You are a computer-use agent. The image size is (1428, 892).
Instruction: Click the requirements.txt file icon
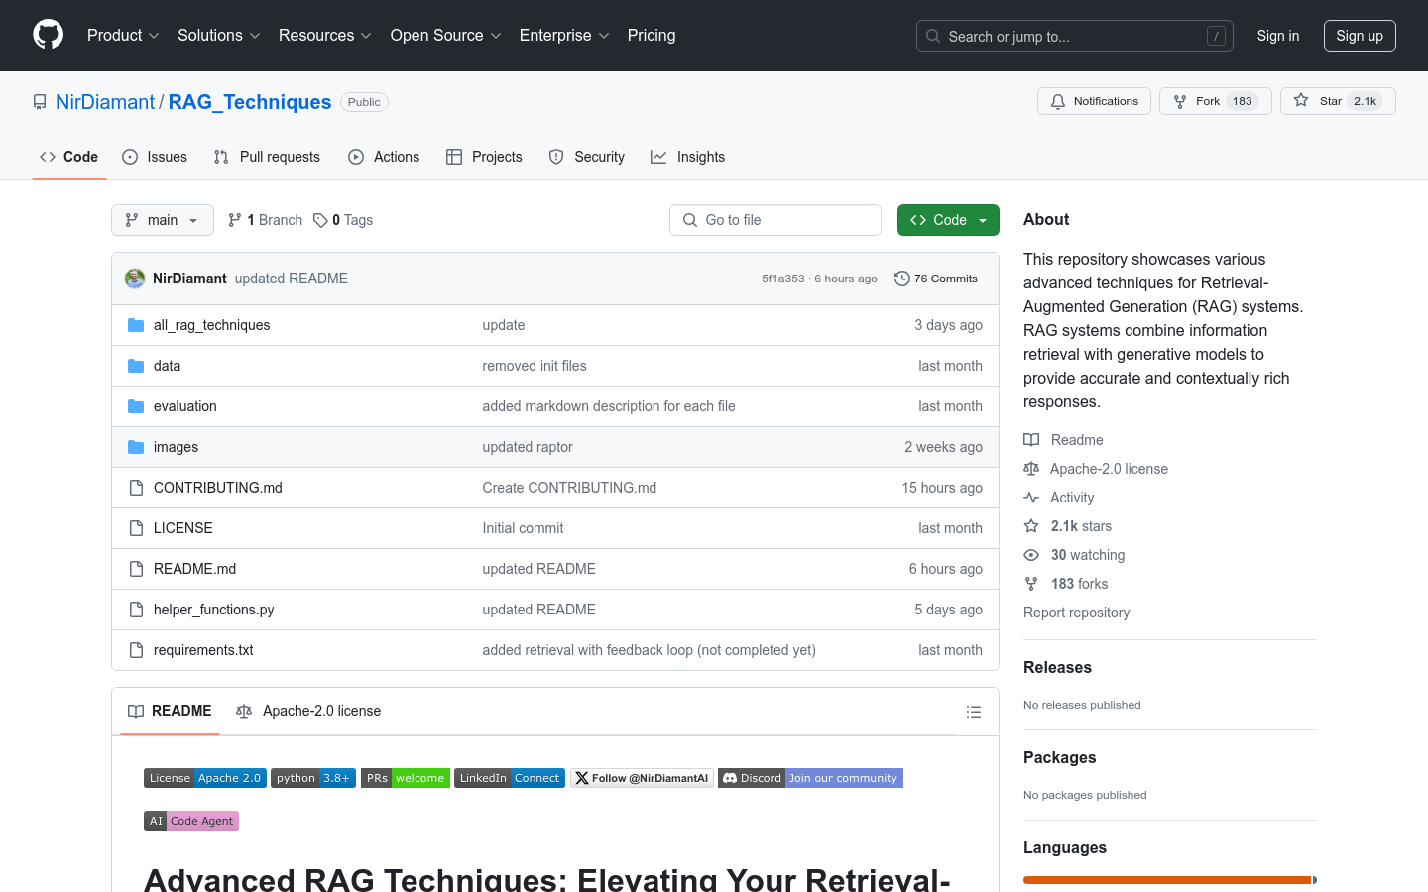tap(136, 650)
